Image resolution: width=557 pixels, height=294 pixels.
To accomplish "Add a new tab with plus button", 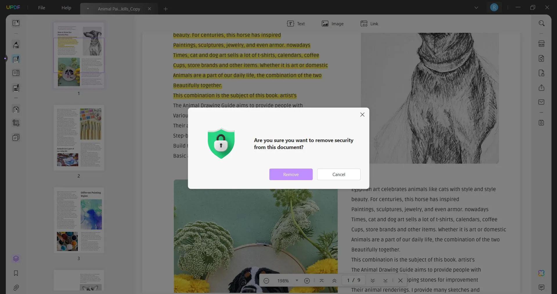I will click(165, 9).
